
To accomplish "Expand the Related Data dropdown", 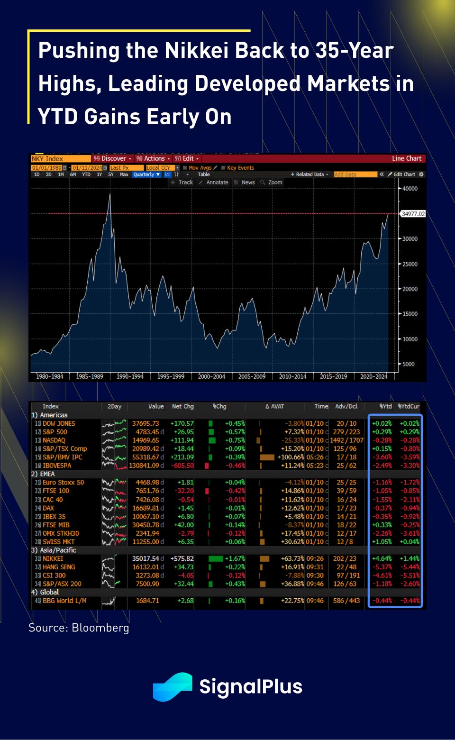I will (x=309, y=174).
